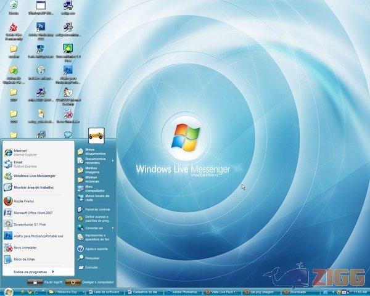Viewport: 370px width, 296px height.
Task: Open Impressoras e aparelhos de fax
Action: coord(96,237)
